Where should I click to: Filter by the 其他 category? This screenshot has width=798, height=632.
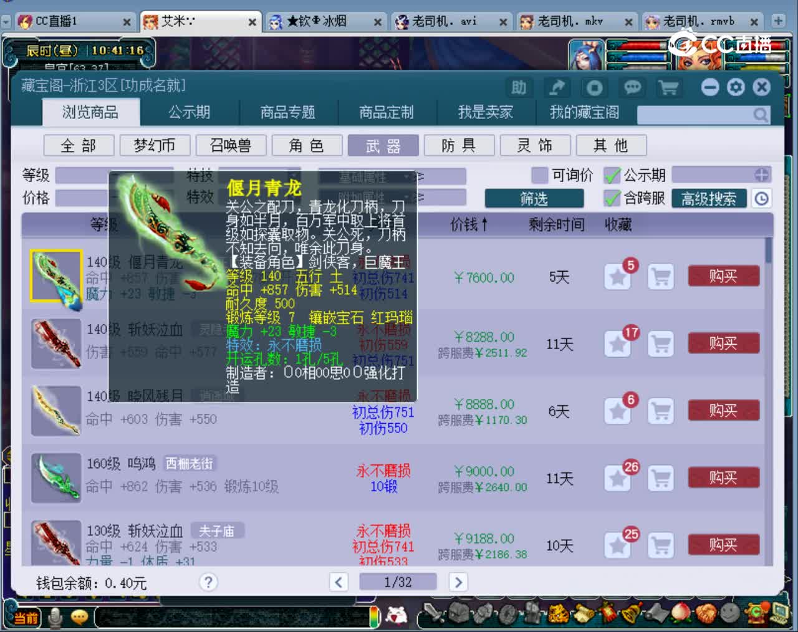pos(611,146)
